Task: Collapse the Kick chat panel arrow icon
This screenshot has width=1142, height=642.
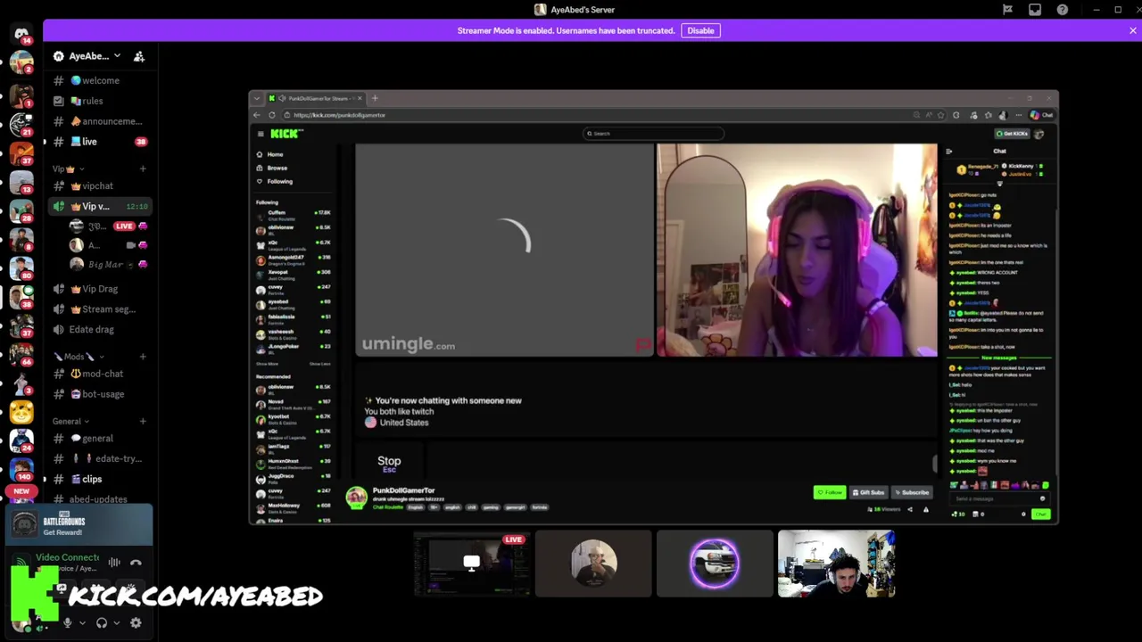Action: [948, 152]
